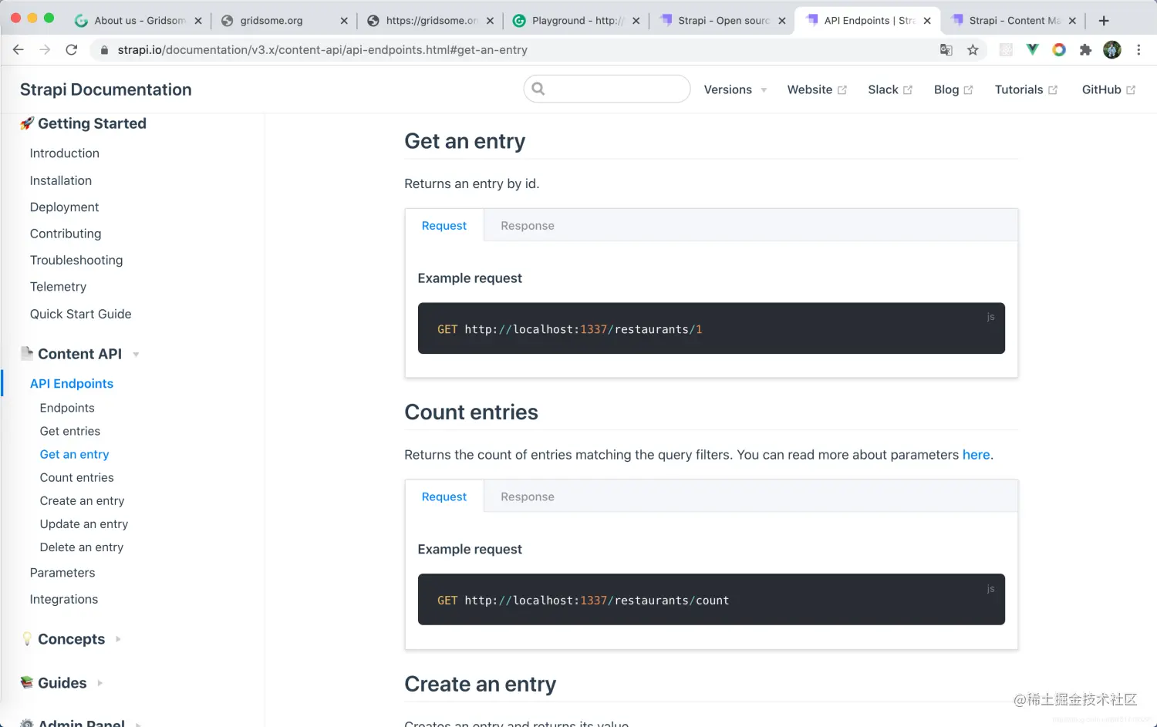Viewport: 1157px width, 727px height.
Task: Click the 'Get an entry' heading
Action: 465,141
